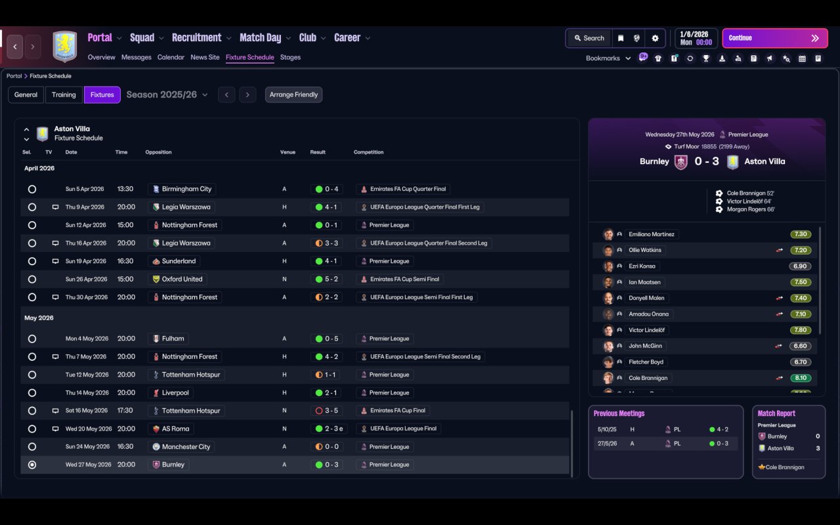This screenshot has width=840, height=525.
Task: Click the substitution arrow icon beside Ollie Watkins
Action: (x=778, y=250)
